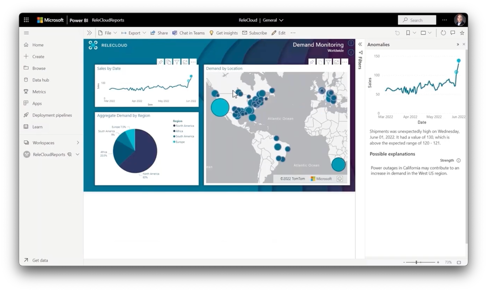Click the Subscribe button
This screenshot has height=291, width=487.
254,33
